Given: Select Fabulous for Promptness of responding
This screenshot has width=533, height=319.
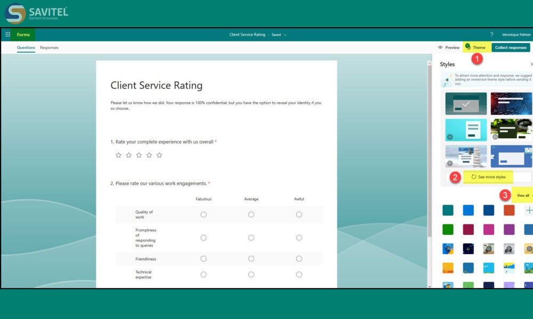Looking at the screenshot, I should (203, 238).
